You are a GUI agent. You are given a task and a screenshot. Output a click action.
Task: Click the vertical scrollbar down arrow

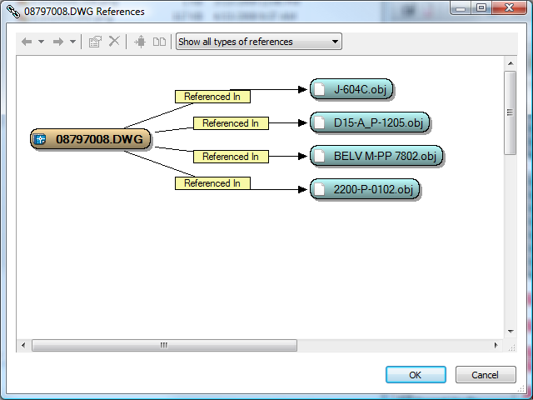pyautogui.click(x=511, y=332)
